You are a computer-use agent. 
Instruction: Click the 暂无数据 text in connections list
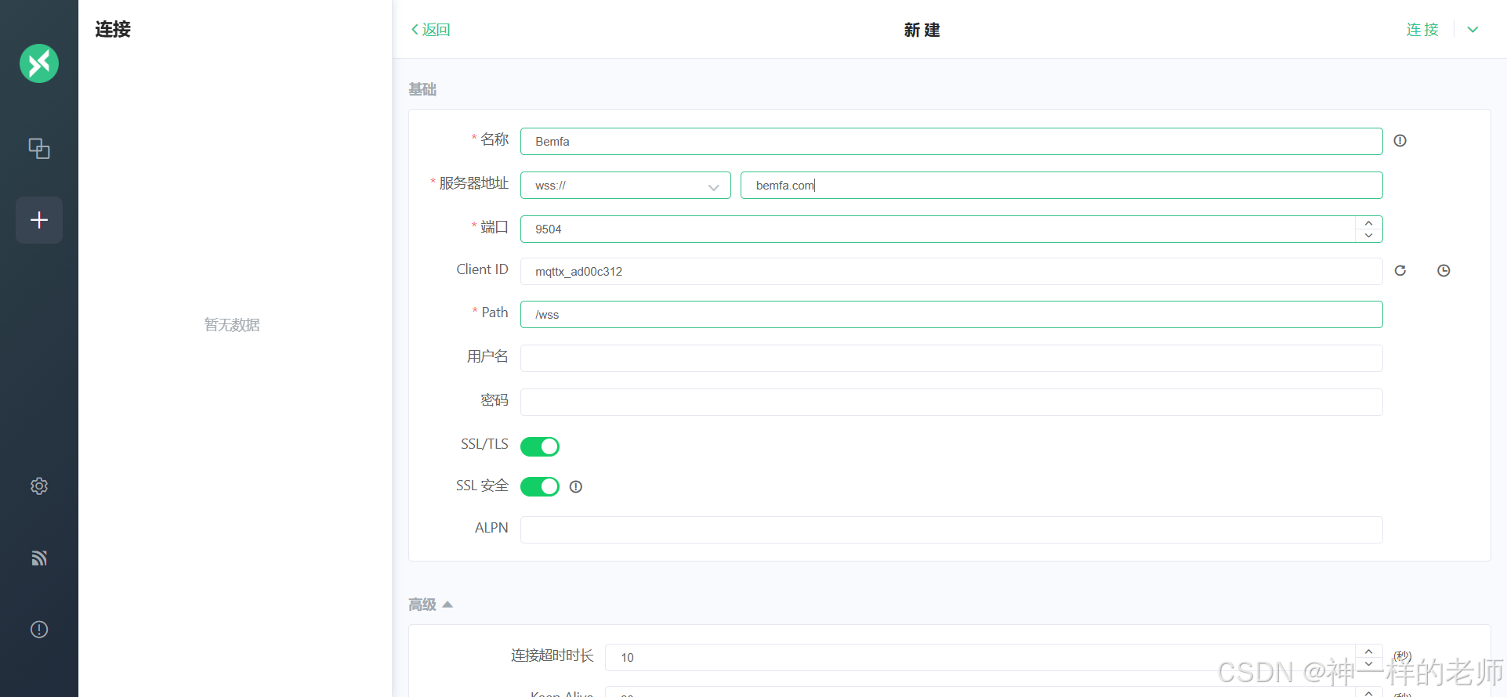click(x=232, y=325)
